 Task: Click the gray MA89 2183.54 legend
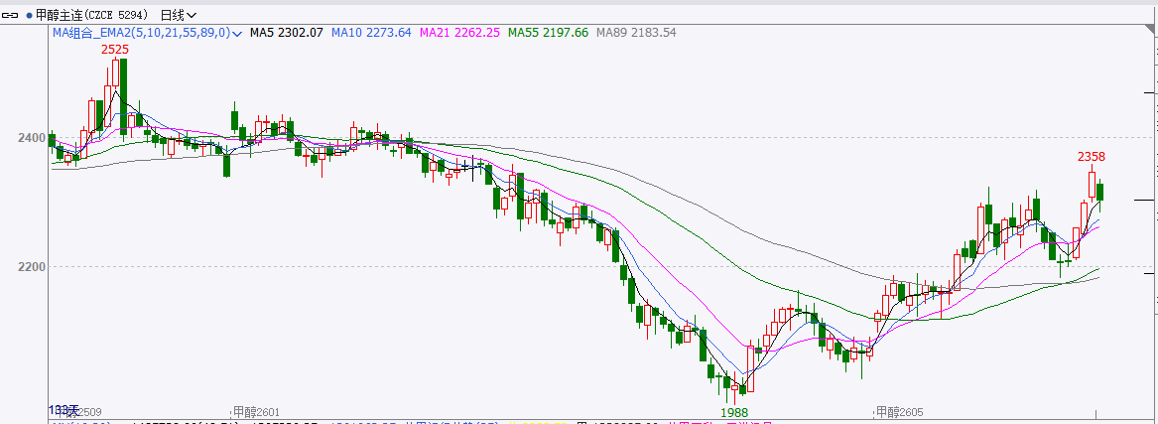[x=635, y=33]
